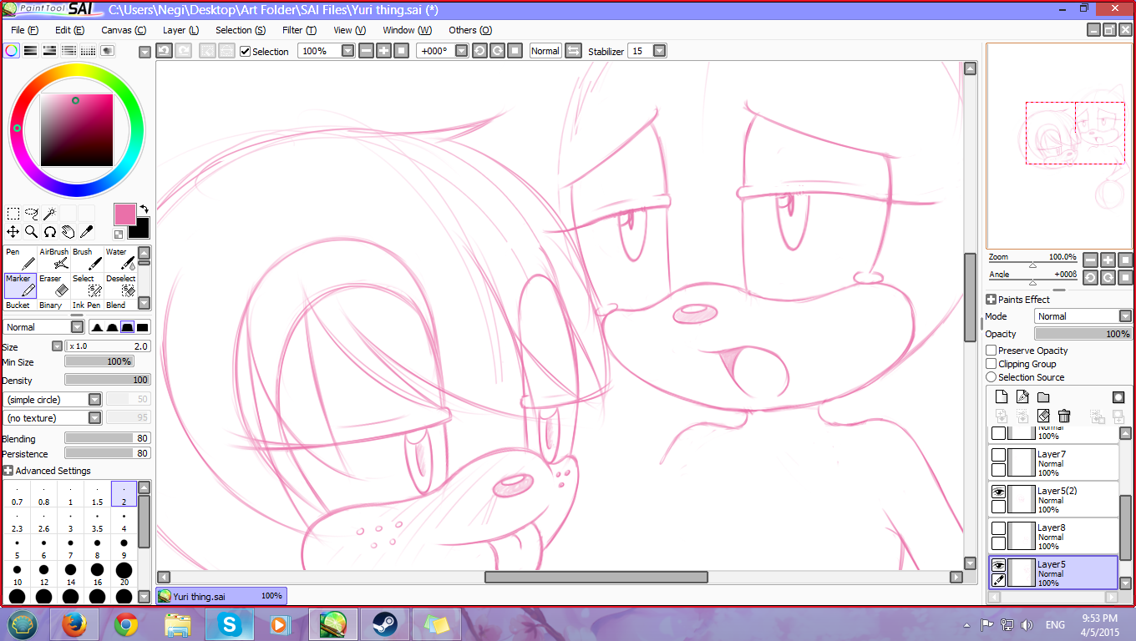Image resolution: width=1136 pixels, height=641 pixels.
Task: Choose the Select brush tool
Action: coord(87,285)
